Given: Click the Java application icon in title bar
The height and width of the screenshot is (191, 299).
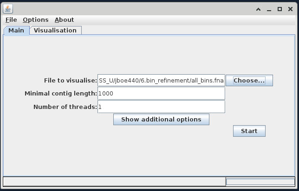Looking at the screenshot, I should click(x=8, y=9).
